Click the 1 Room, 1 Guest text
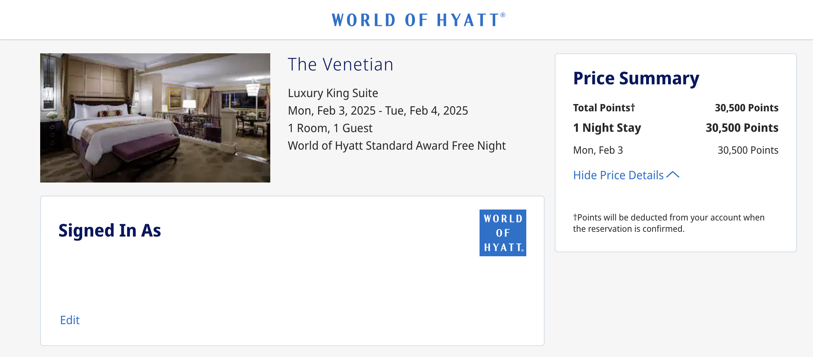Screen dimensions: 813x357 click(330, 128)
